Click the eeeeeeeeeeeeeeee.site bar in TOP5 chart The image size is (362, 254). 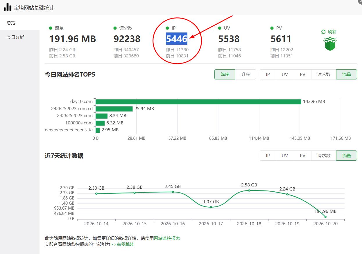pyautogui.click(x=98, y=130)
